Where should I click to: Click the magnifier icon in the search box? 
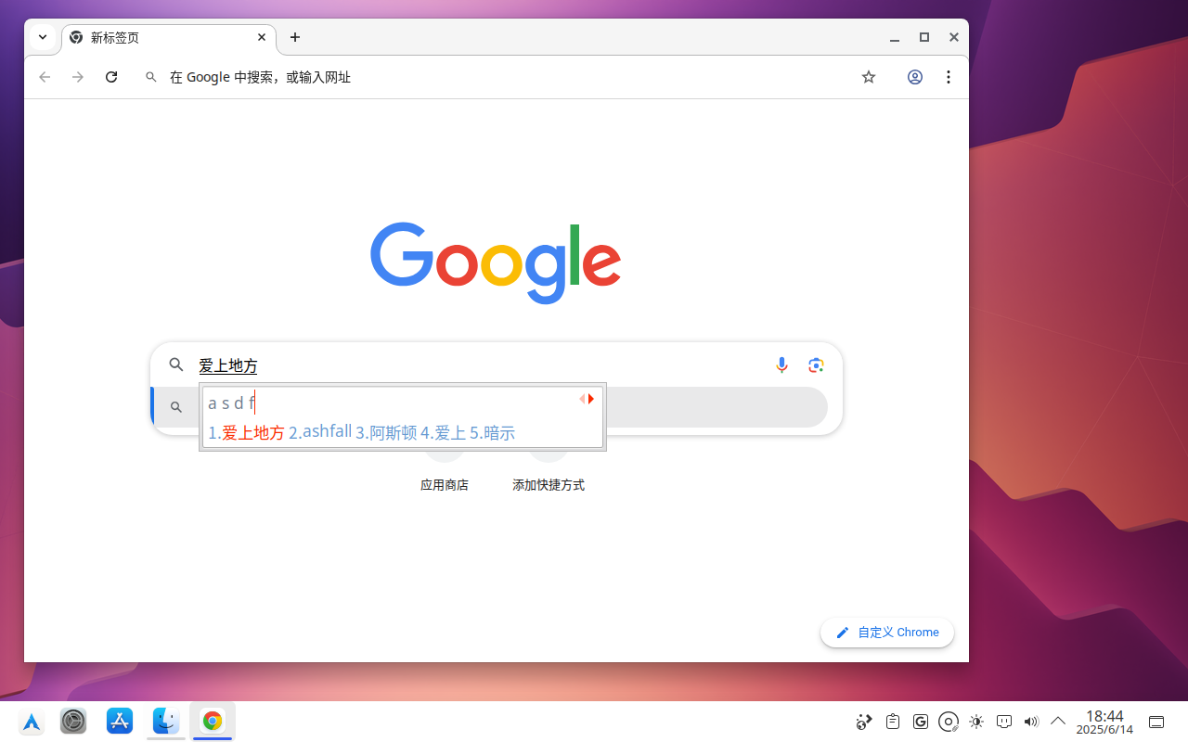point(176,365)
